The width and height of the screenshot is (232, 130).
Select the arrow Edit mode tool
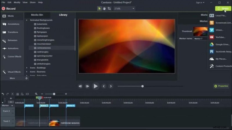99,9
